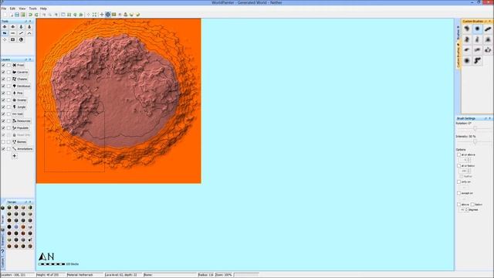494x278 pixels.
Task: Select the Jungle layer button
Action: pyautogui.click(x=19, y=107)
